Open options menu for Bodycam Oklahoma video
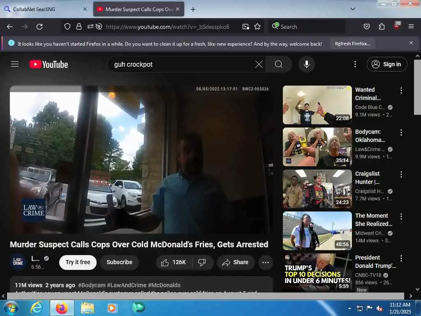421x316 pixels. (401, 132)
